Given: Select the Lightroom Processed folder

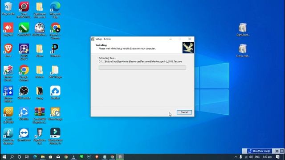Looking at the screenshot, I should pos(40,10).
